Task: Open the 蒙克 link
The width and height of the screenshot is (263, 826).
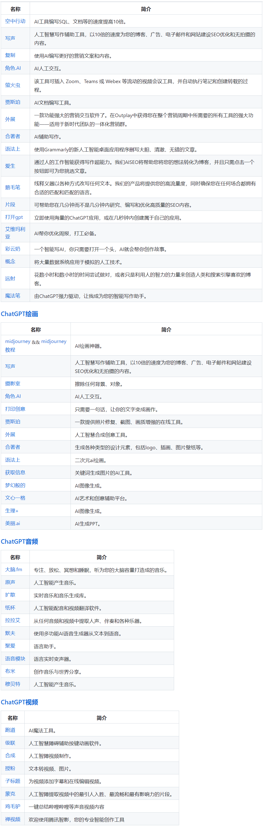Action: 10,794
